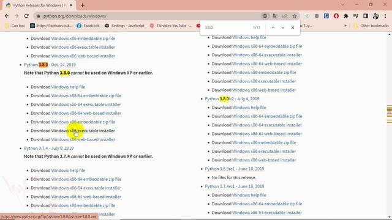Open the Python 3.7.4rc1 - June 18, 2019 link

click(x=235, y=186)
